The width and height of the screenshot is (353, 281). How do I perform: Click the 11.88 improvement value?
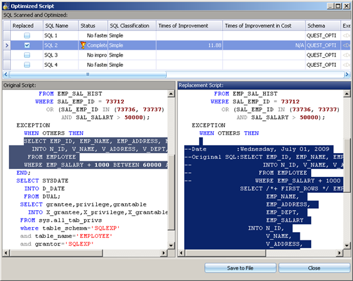click(x=214, y=45)
